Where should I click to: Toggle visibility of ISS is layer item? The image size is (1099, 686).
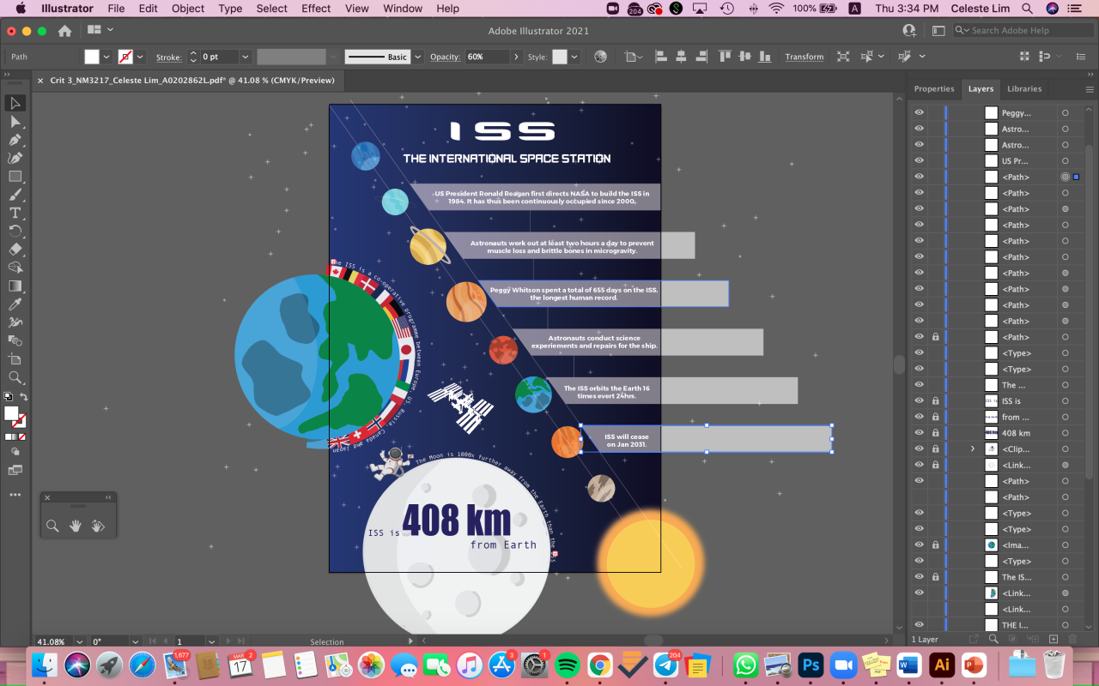[919, 400]
